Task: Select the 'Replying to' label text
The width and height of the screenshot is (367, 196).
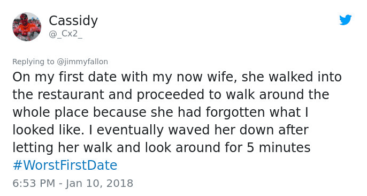Action: pyautogui.click(x=33, y=62)
